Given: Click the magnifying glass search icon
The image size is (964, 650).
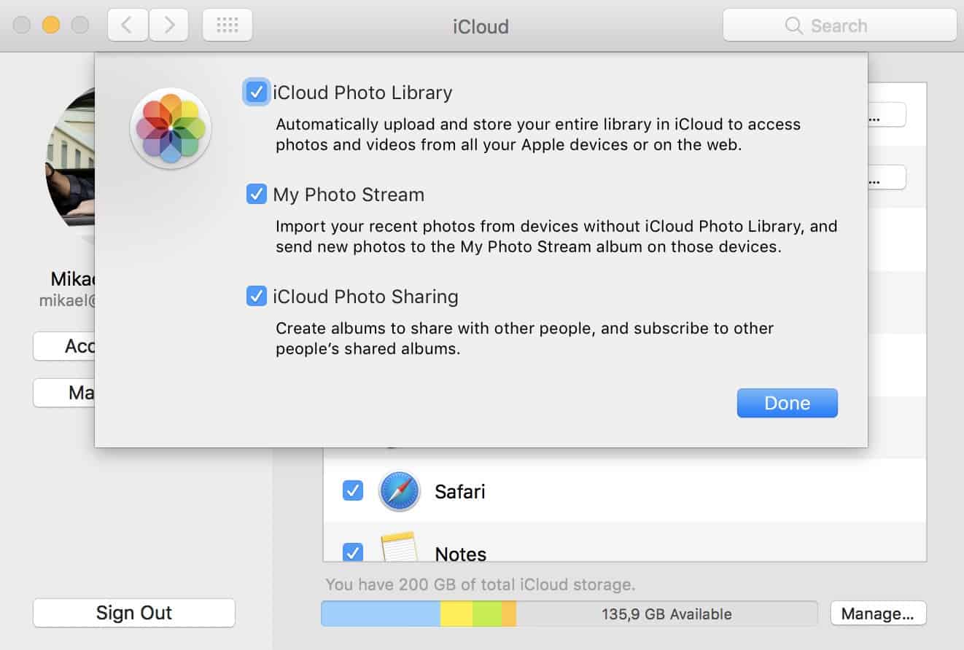Looking at the screenshot, I should 794,26.
